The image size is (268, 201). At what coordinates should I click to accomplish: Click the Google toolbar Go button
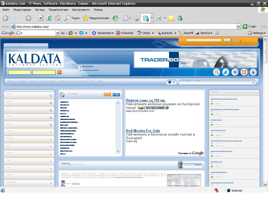pyautogui.click(x=63, y=33)
